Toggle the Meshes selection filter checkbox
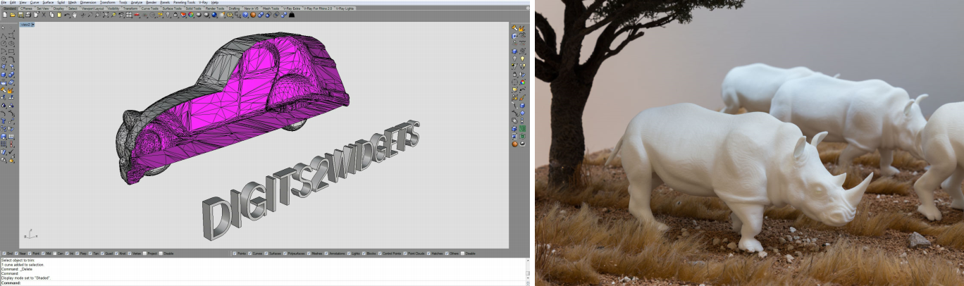Screen dimensions: 964x286 coord(309,254)
